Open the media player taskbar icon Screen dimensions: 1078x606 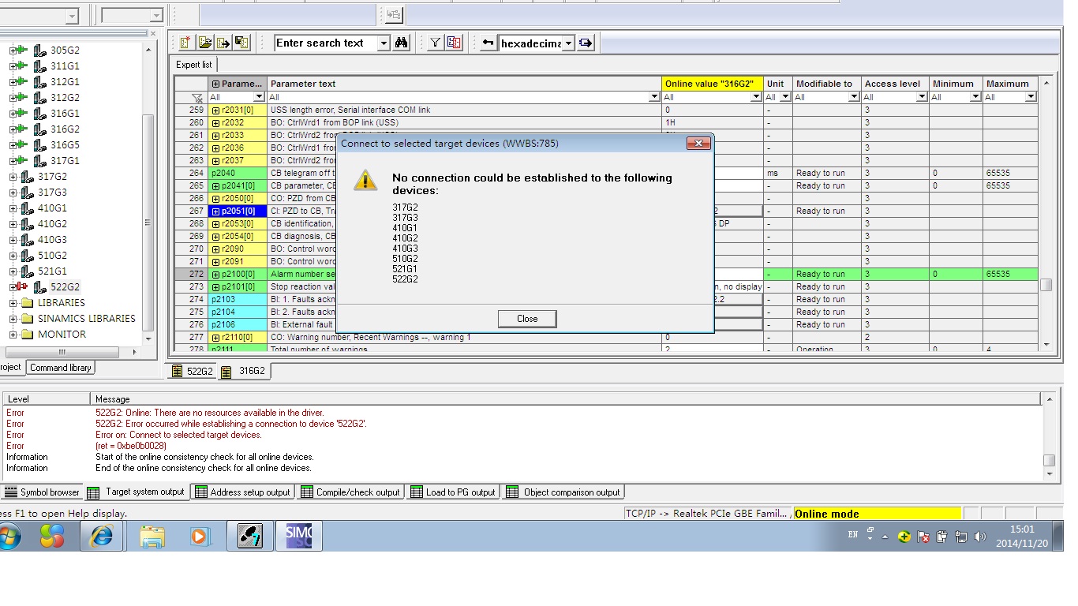coord(200,537)
